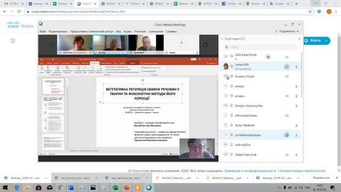Click camera icon next to Ruslana Postoi
The height and width of the screenshot is (192, 341).
pos(287,77)
